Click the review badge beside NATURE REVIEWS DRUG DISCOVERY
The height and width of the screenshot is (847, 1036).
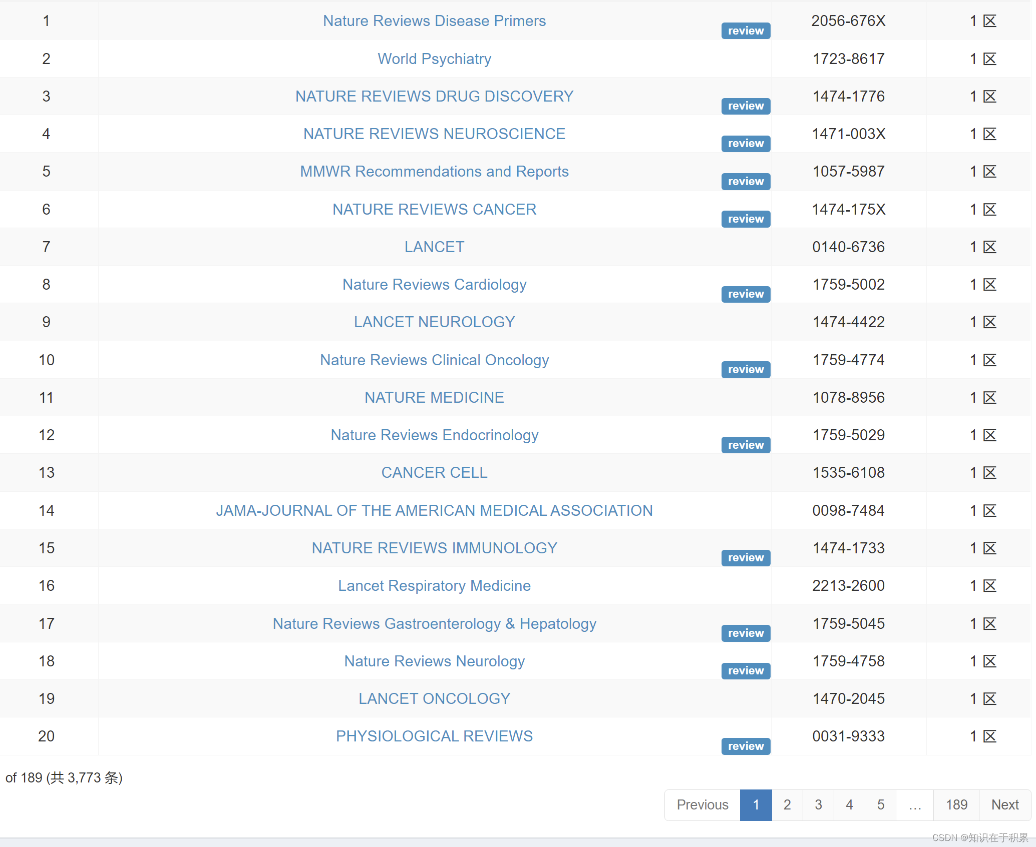coord(745,106)
